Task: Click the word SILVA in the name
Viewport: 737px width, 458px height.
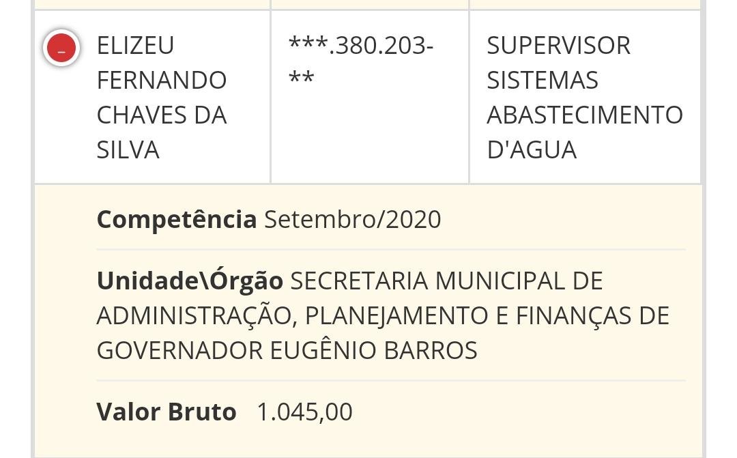Action: 128,150
